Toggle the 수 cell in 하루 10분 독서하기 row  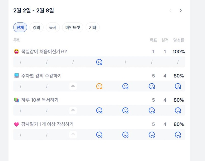(73, 110)
